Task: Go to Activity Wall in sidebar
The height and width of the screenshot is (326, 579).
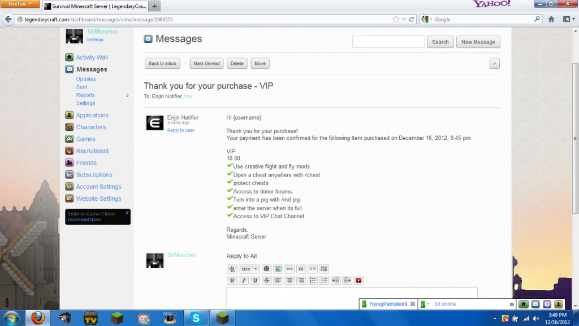Action: (92, 58)
